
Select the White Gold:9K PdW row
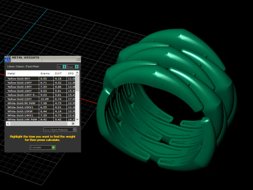click(41, 103)
